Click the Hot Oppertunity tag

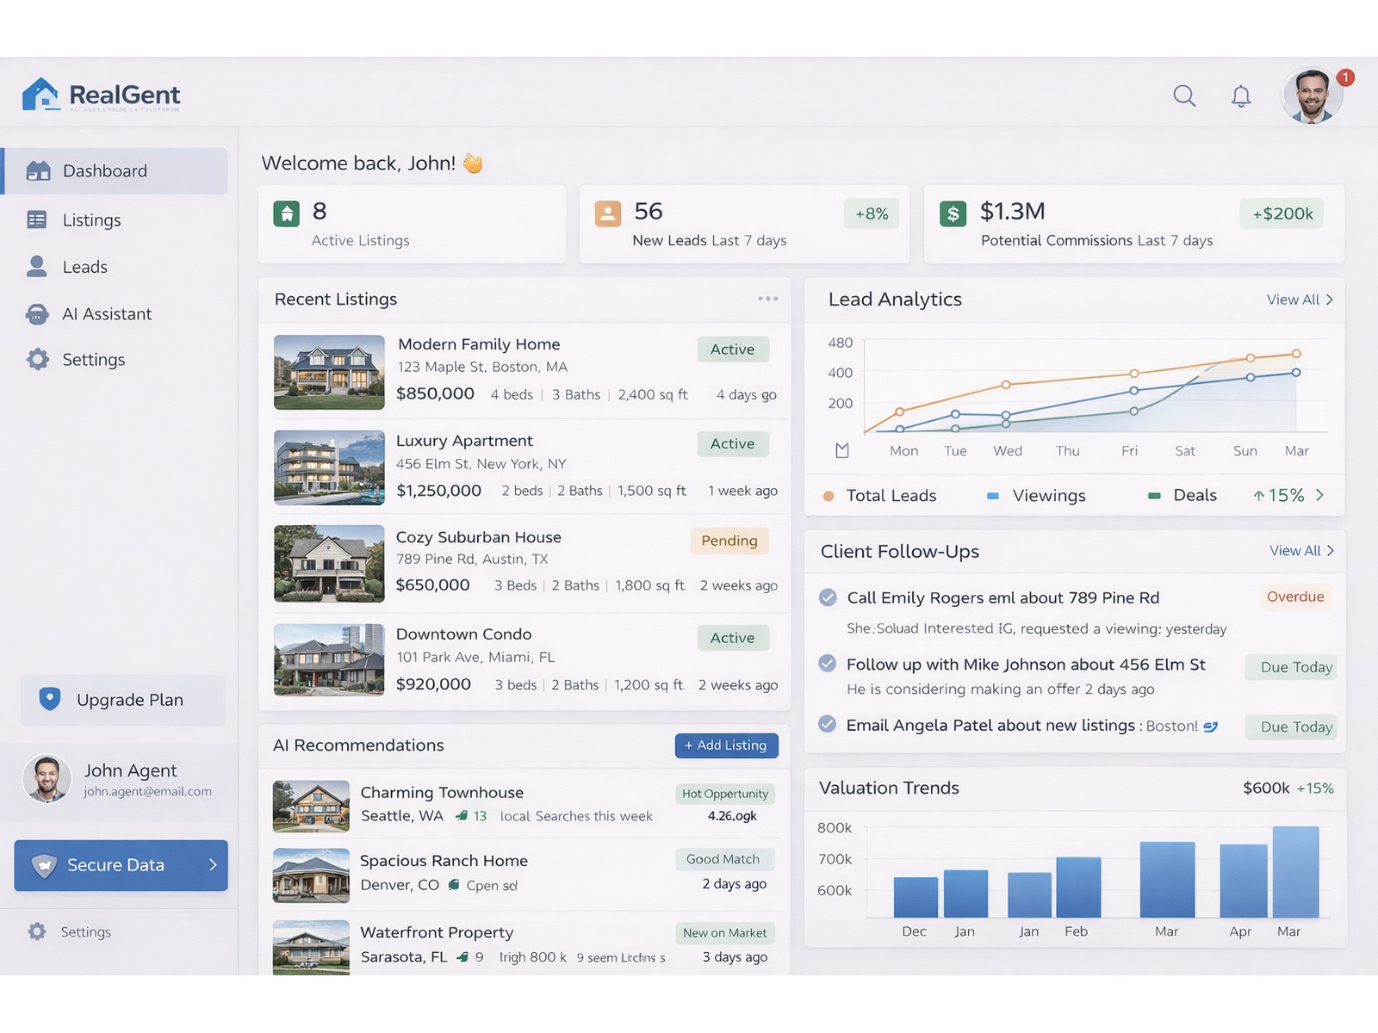pos(725,794)
